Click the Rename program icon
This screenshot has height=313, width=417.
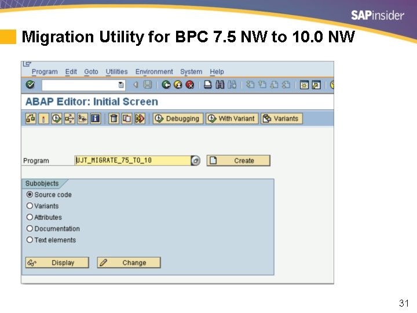(x=140, y=118)
